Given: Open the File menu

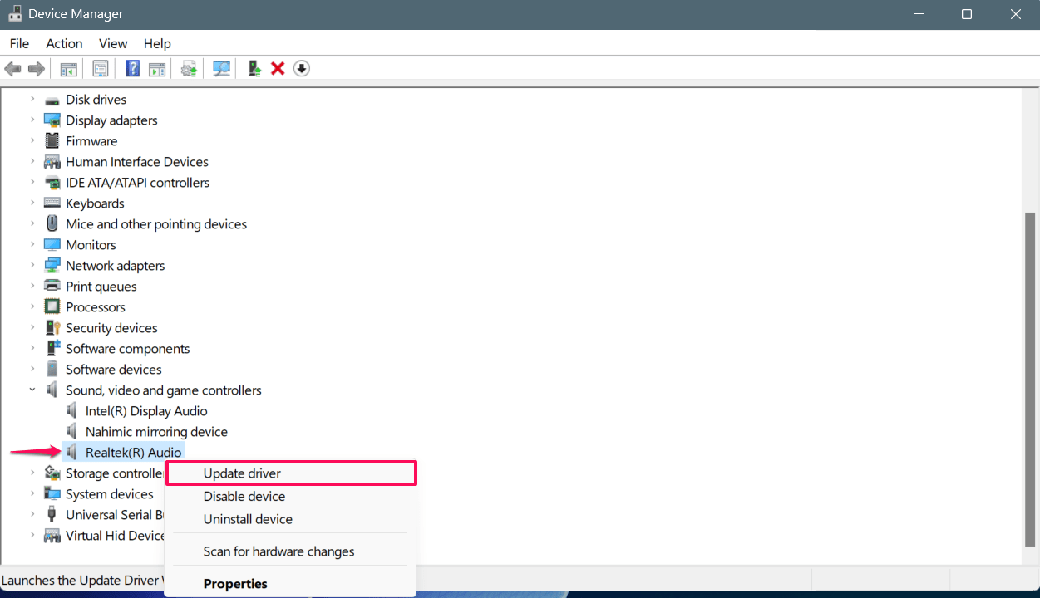Looking at the screenshot, I should [19, 43].
